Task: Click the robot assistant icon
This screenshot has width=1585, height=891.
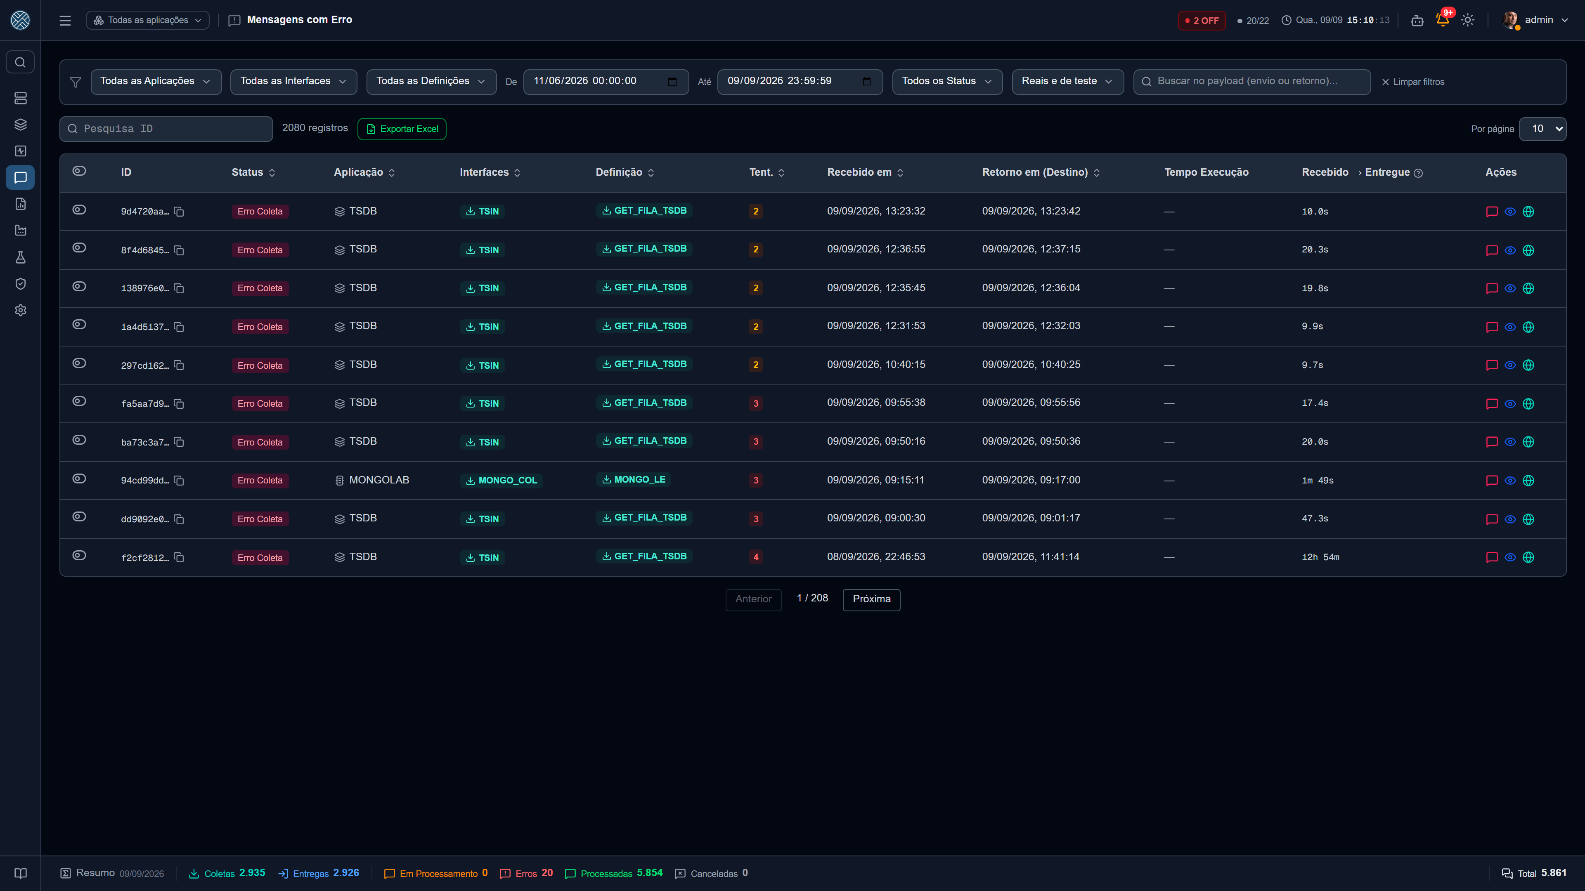Action: (1417, 20)
